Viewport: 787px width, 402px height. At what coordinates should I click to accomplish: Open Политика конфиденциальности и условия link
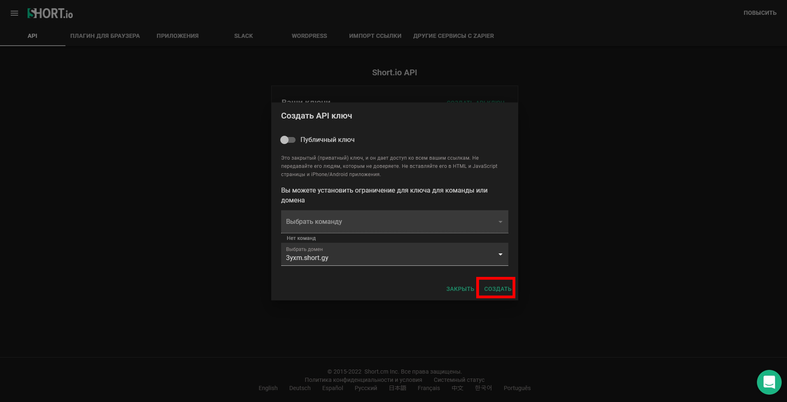click(363, 380)
